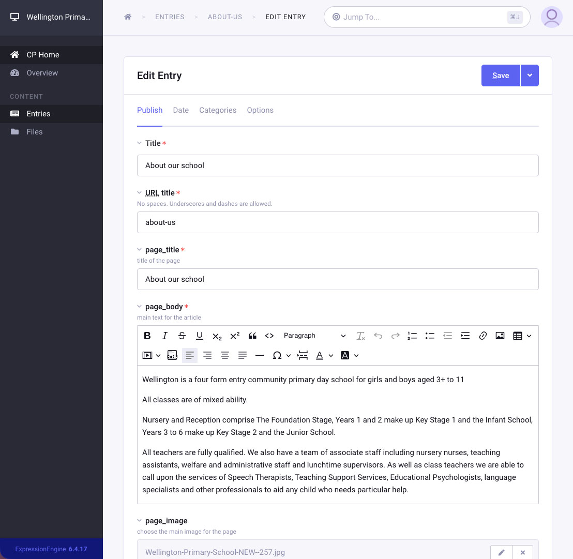Insert a block quote
The width and height of the screenshot is (573, 559).
pyautogui.click(x=252, y=336)
